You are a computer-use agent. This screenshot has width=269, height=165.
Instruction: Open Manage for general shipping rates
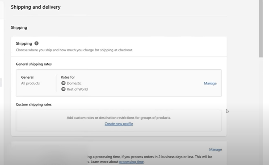(x=210, y=83)
